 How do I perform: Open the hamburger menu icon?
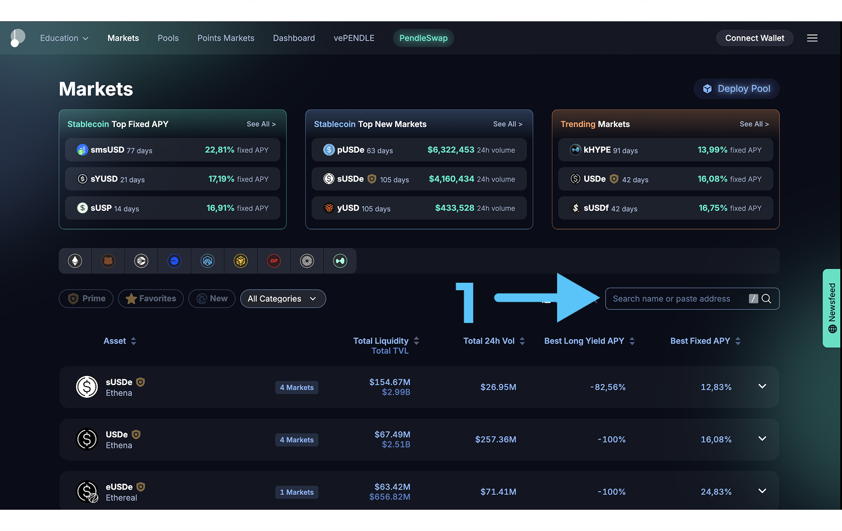click(812, 38)
